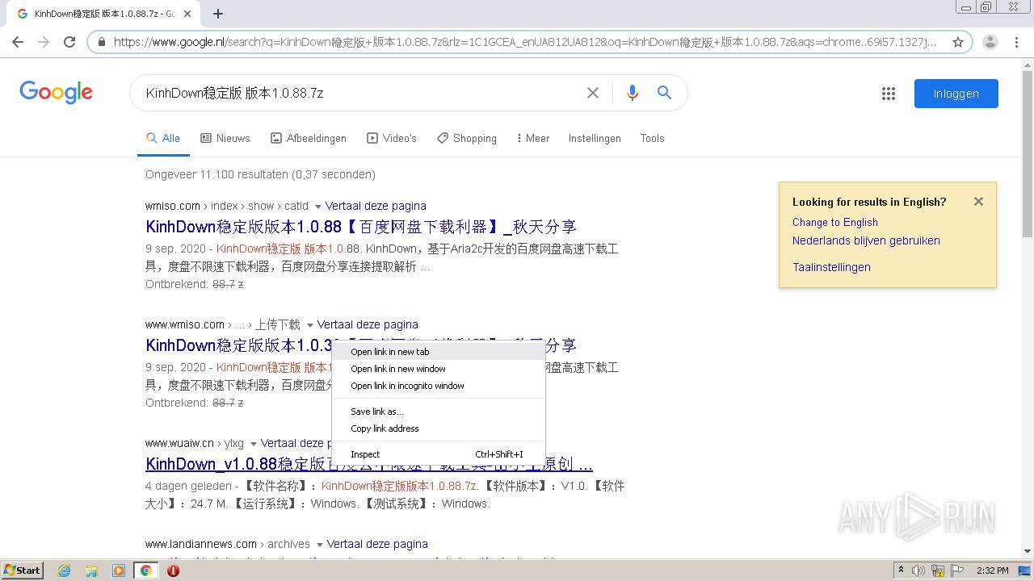The width and height of the screenshot is (1034, 581).
Task: Switch to the Shopping tab
Action: (467, 138)
